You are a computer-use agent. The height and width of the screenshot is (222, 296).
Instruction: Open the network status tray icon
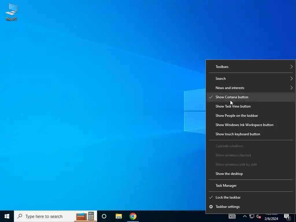click(x=252, y=216)
